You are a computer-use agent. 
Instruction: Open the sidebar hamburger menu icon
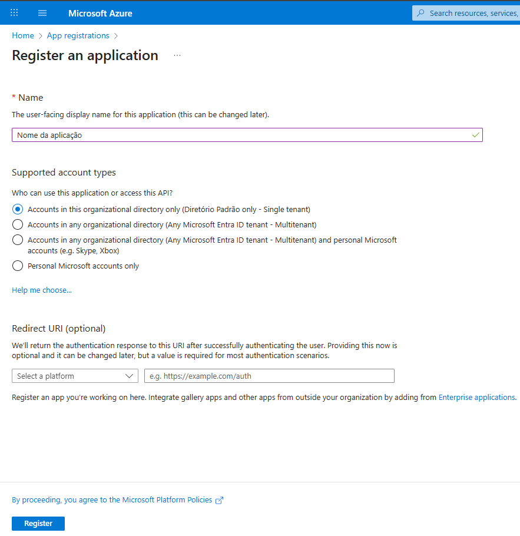coord(42,12)
